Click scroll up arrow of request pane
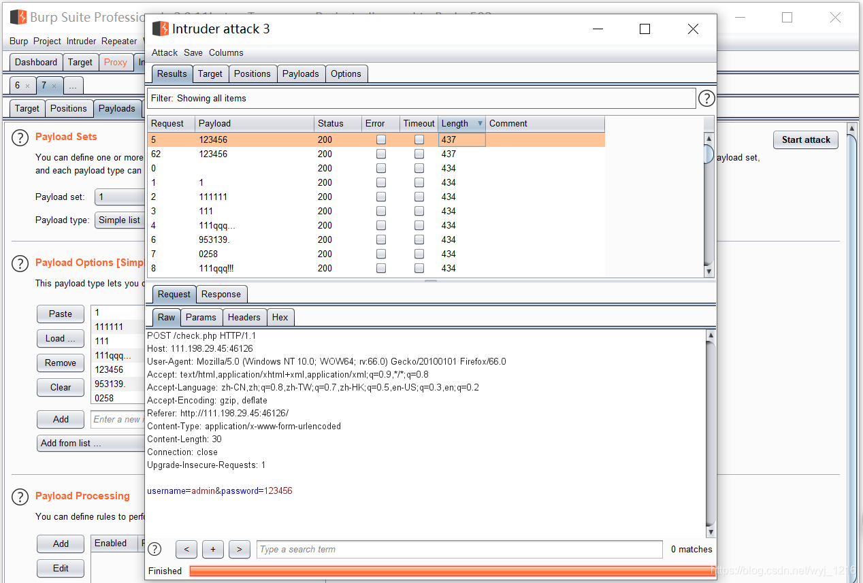863x583 pixels. pos(711,335)
